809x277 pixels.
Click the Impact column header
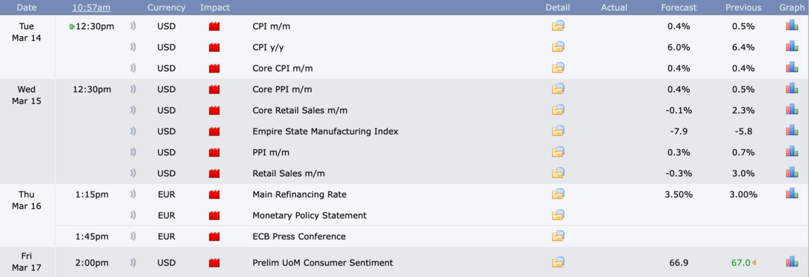215,8
